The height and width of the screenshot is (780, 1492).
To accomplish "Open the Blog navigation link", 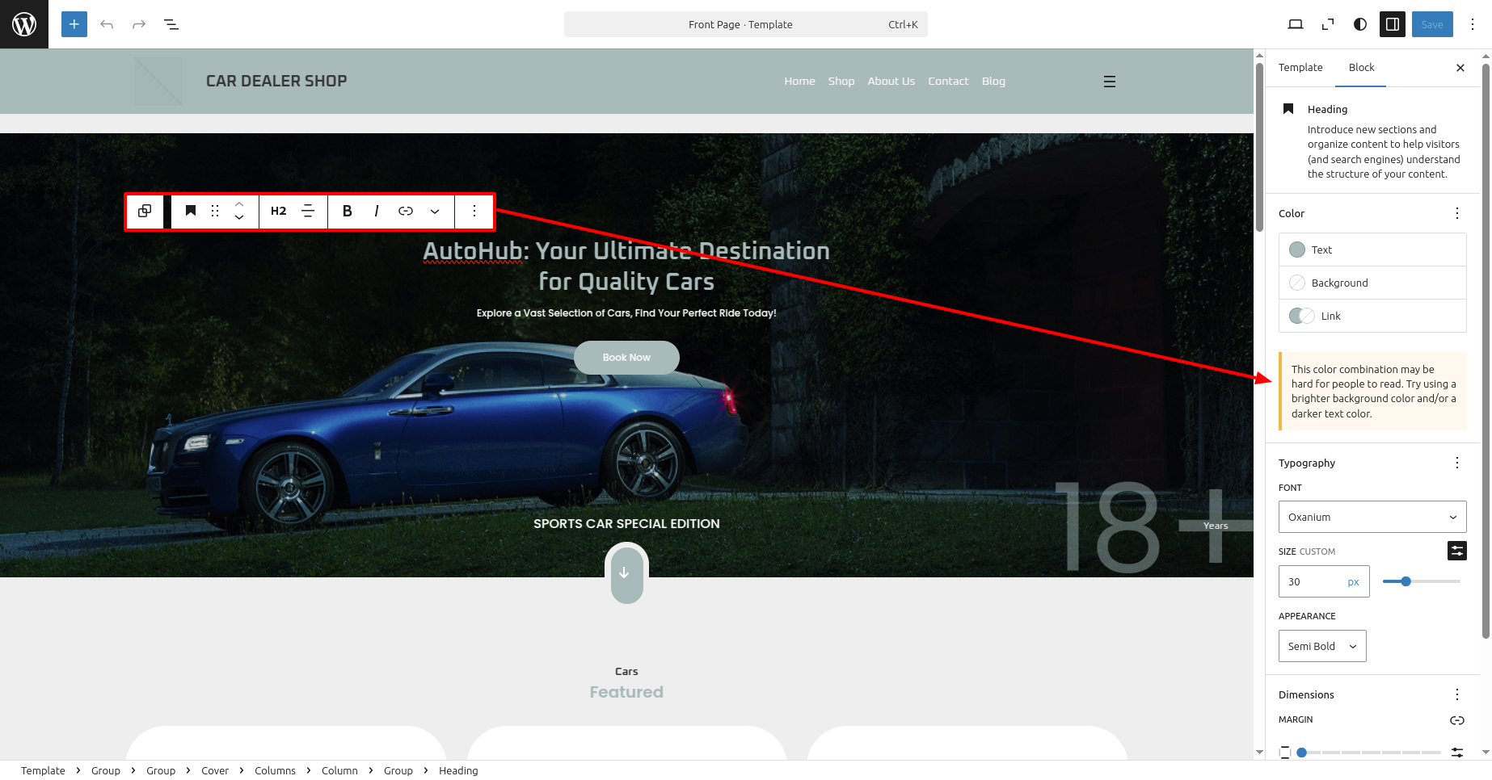I will [993, 81].
